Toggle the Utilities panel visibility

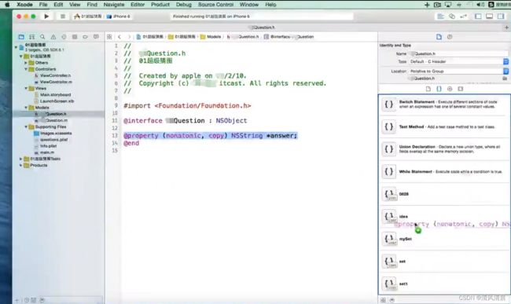501,16
